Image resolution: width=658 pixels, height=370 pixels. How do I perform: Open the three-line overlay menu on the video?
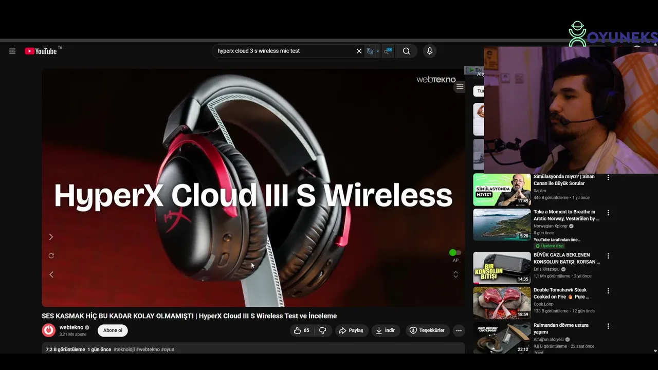point(460,87)
